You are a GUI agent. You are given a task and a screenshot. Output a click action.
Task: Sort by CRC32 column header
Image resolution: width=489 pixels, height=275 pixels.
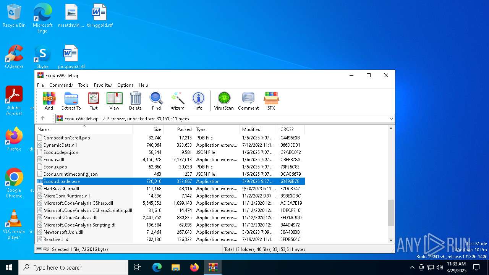tap(291, 129)
